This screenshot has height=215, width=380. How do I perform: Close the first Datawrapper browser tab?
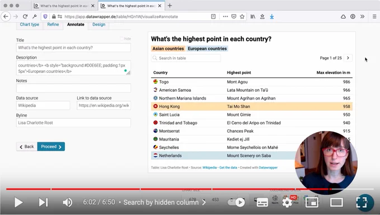(x=93, y=6)
